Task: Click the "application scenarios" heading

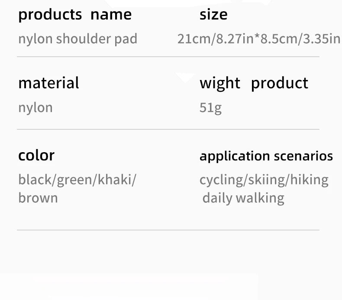Action: 266,156
